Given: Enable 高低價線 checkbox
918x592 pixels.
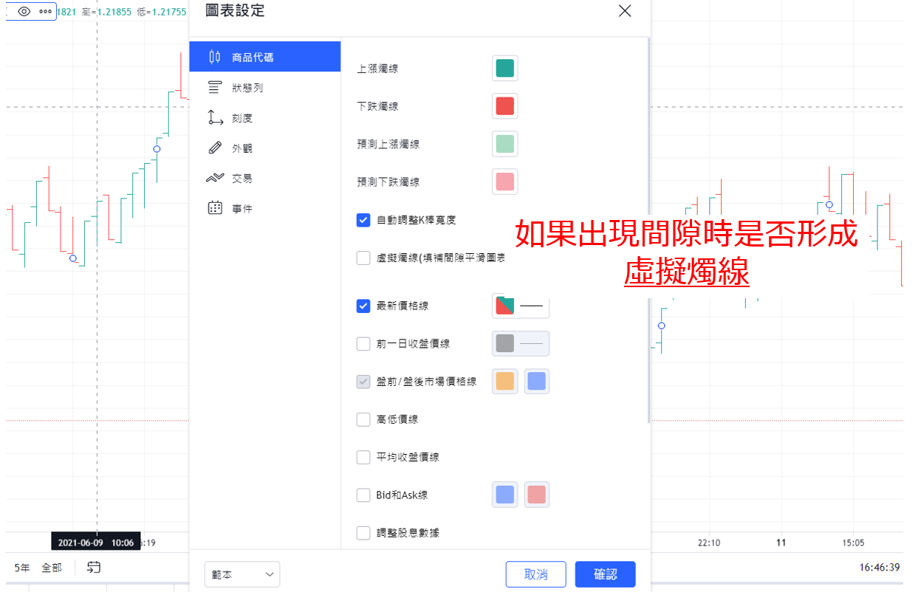Looking at the screenshot, I should [363, 419].
